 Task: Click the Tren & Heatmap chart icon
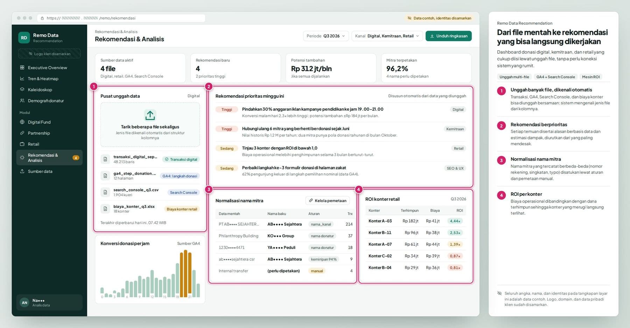(x=22, y=79)
